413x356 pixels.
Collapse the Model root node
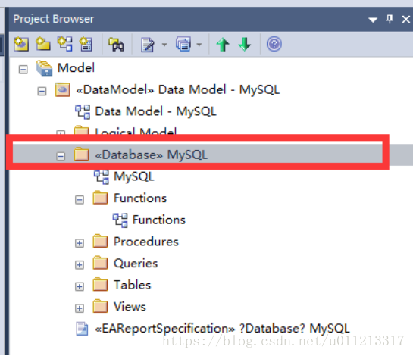coord(23,70)
